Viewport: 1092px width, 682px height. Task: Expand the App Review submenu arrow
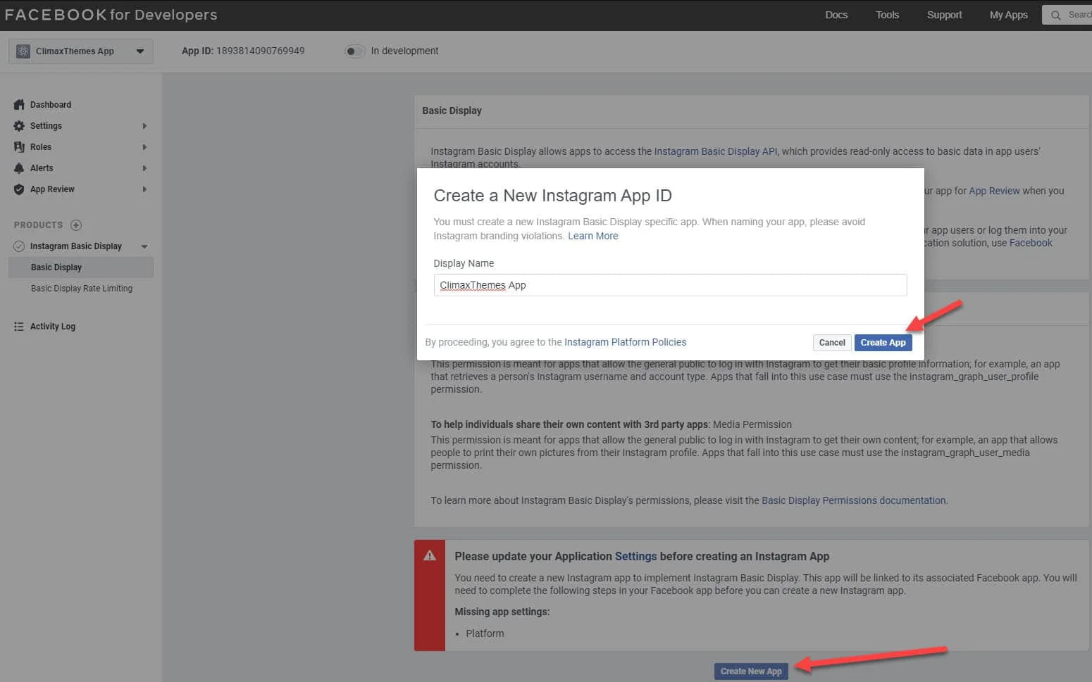pos(144,189)
